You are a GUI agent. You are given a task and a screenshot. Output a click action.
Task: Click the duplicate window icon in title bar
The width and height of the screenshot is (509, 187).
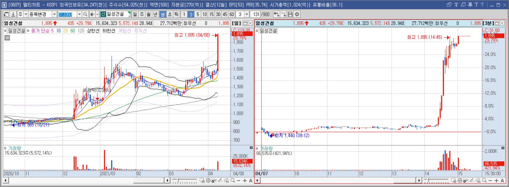pos(463,5)
